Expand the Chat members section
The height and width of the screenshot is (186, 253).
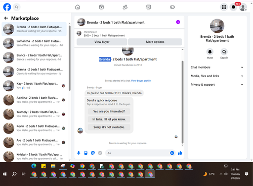[217, 67]
